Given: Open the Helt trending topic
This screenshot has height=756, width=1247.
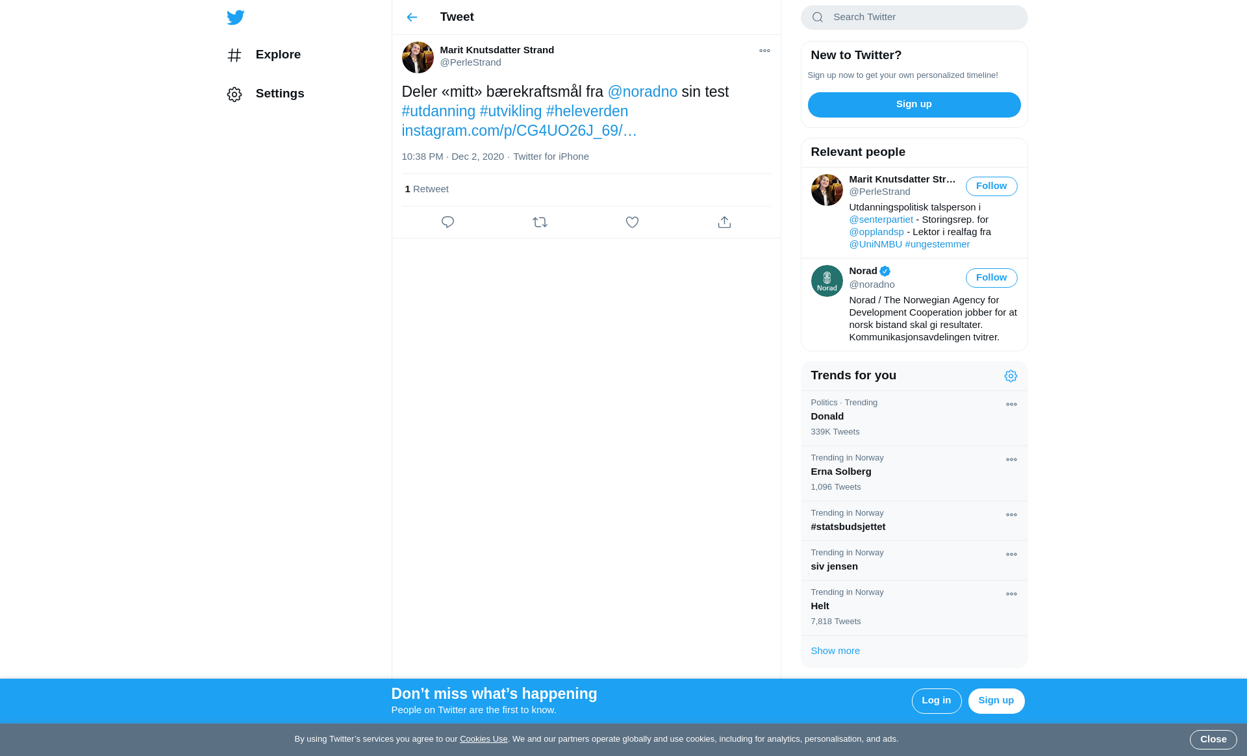Looking at the screenshot, I should 914,608.
